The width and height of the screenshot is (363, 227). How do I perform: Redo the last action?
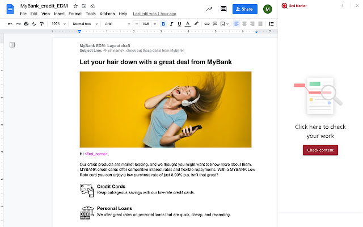point(18,24)
